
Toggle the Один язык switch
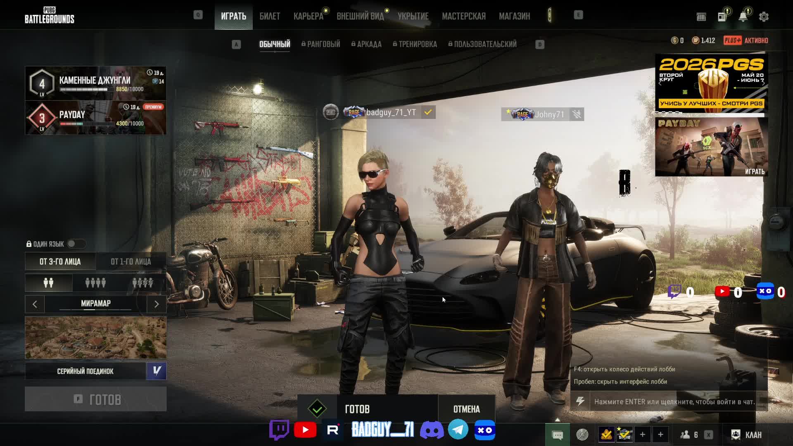point(76,244)
